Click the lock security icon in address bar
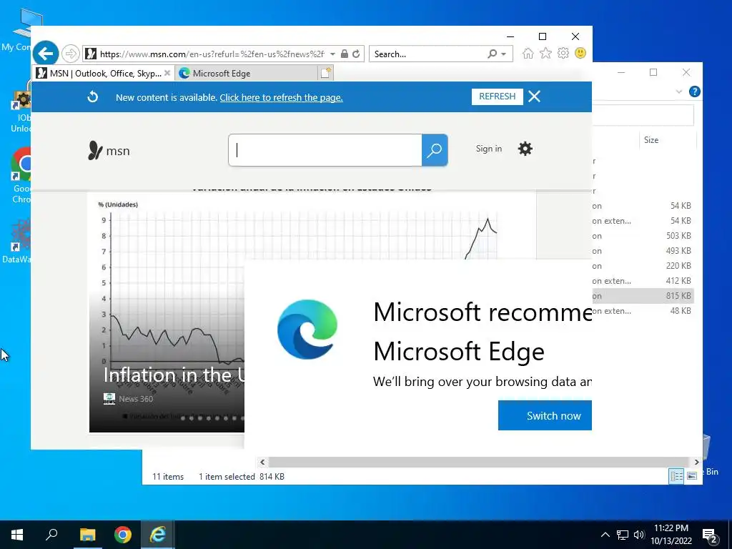This screenshot has height=549, width=732. 344,54
